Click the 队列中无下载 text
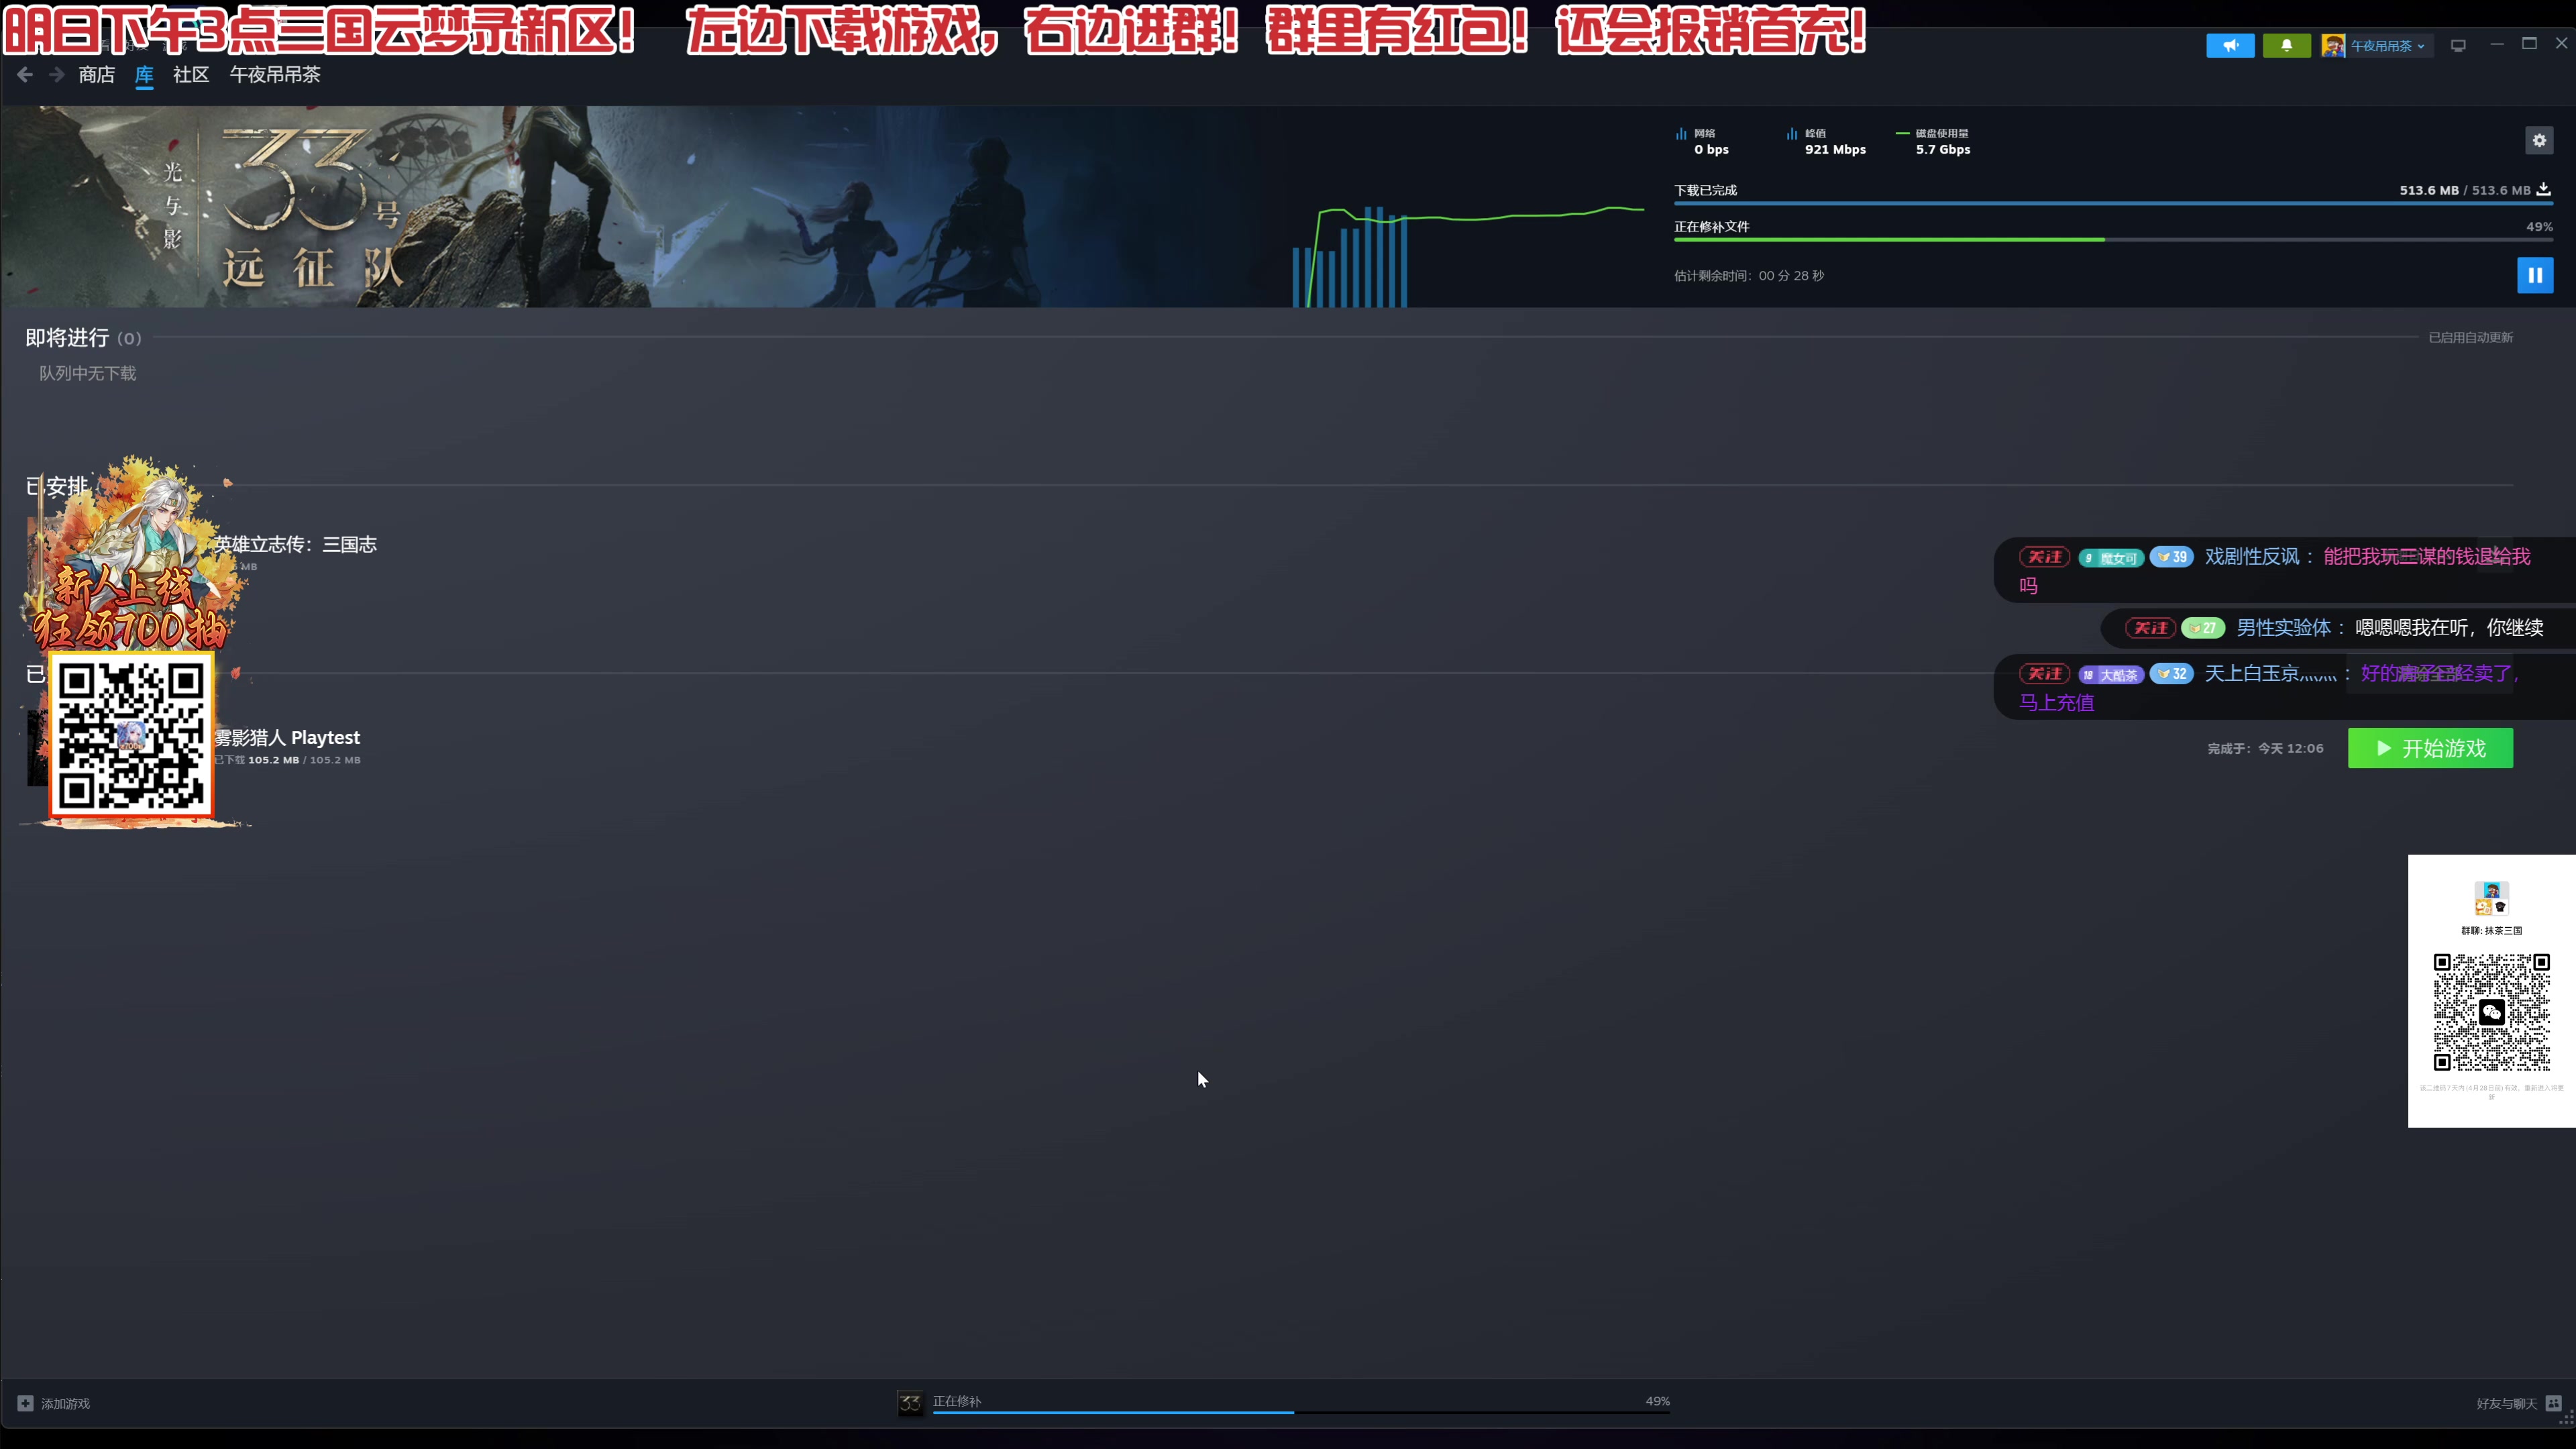 pyautogui.click(x=87, y=373)
